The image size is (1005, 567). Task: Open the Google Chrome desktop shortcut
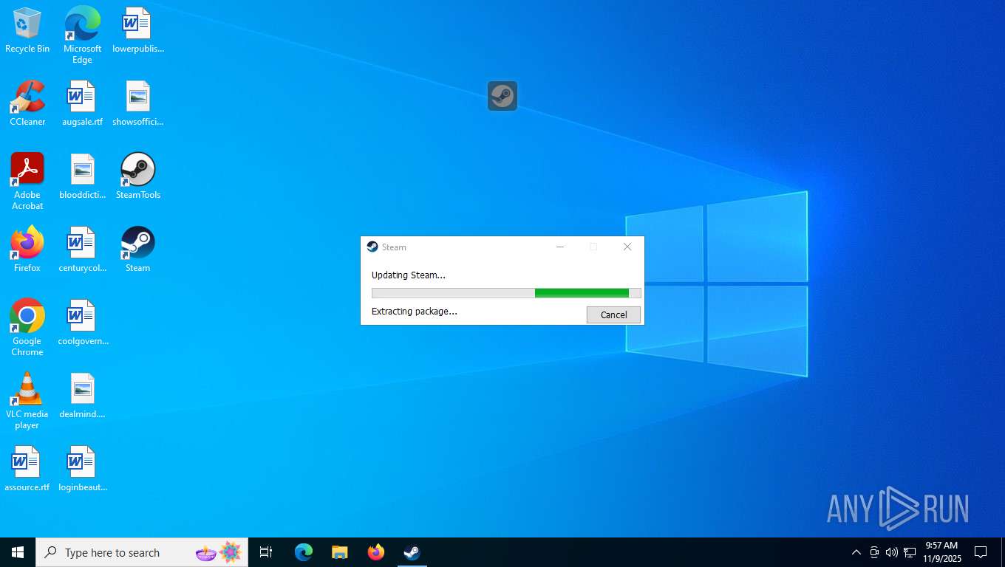pyautogui.click(x=27, y=328)
